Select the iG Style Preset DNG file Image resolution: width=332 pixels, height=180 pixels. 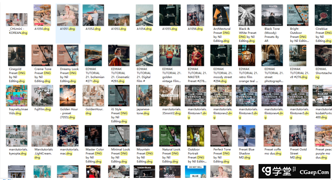click(119, 96)
